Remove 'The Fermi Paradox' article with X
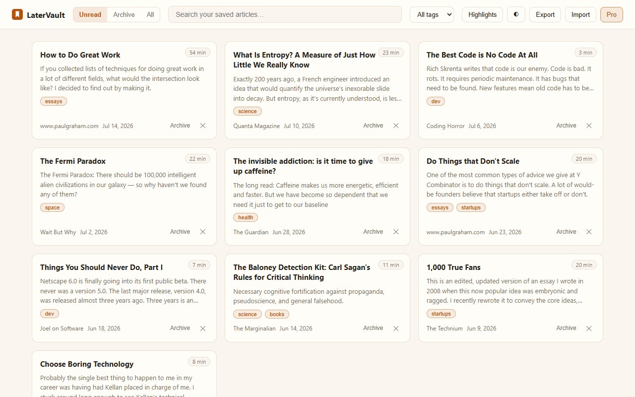Viewport: 635px width, 397px height. coord(203,232)
